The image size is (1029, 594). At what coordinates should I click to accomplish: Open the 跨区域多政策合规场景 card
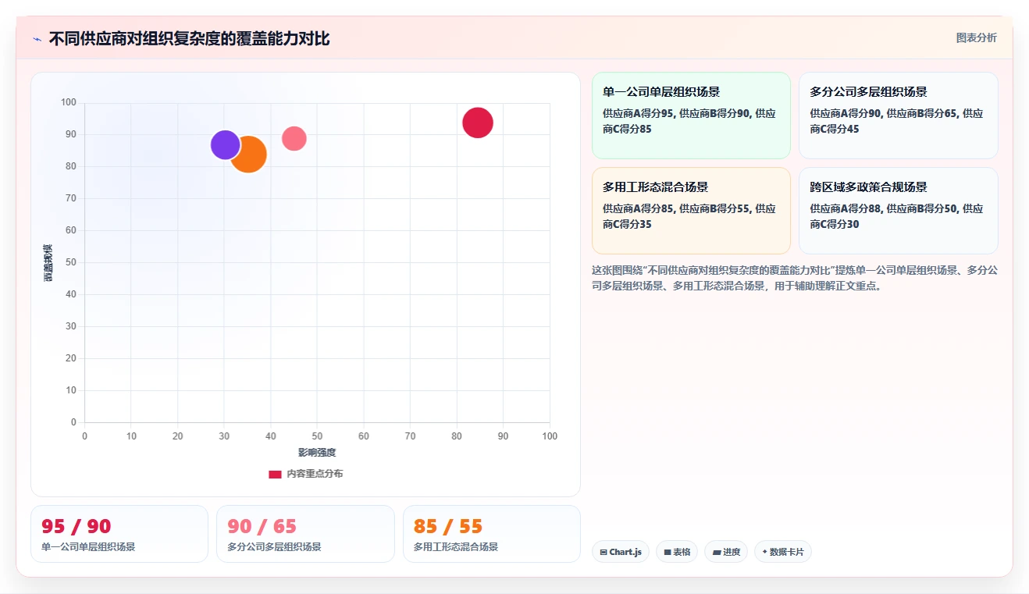point(899,211)
